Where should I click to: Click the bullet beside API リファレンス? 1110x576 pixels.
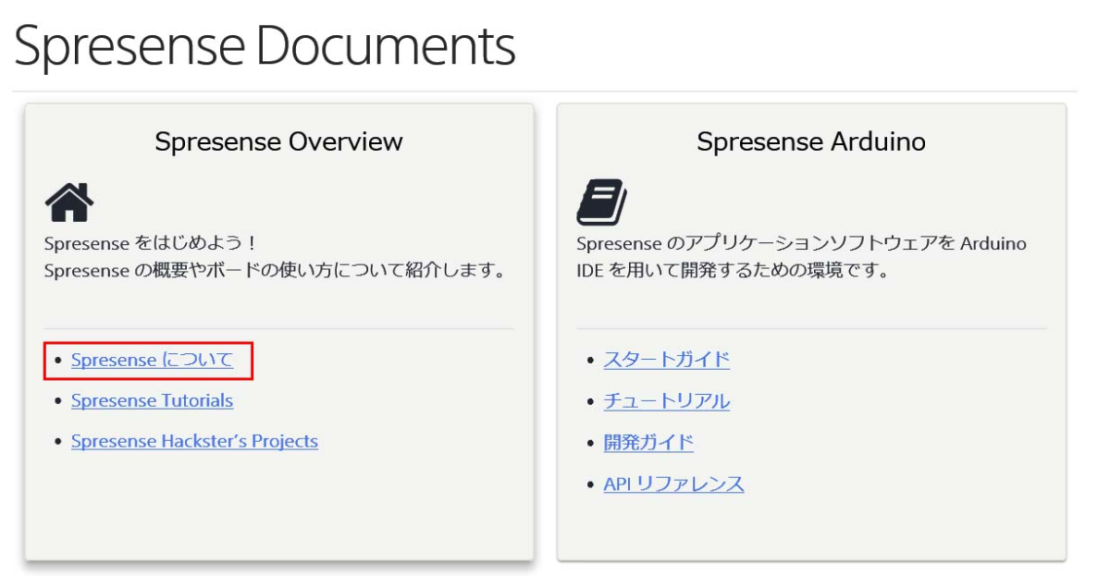click(x=592, y=484)
